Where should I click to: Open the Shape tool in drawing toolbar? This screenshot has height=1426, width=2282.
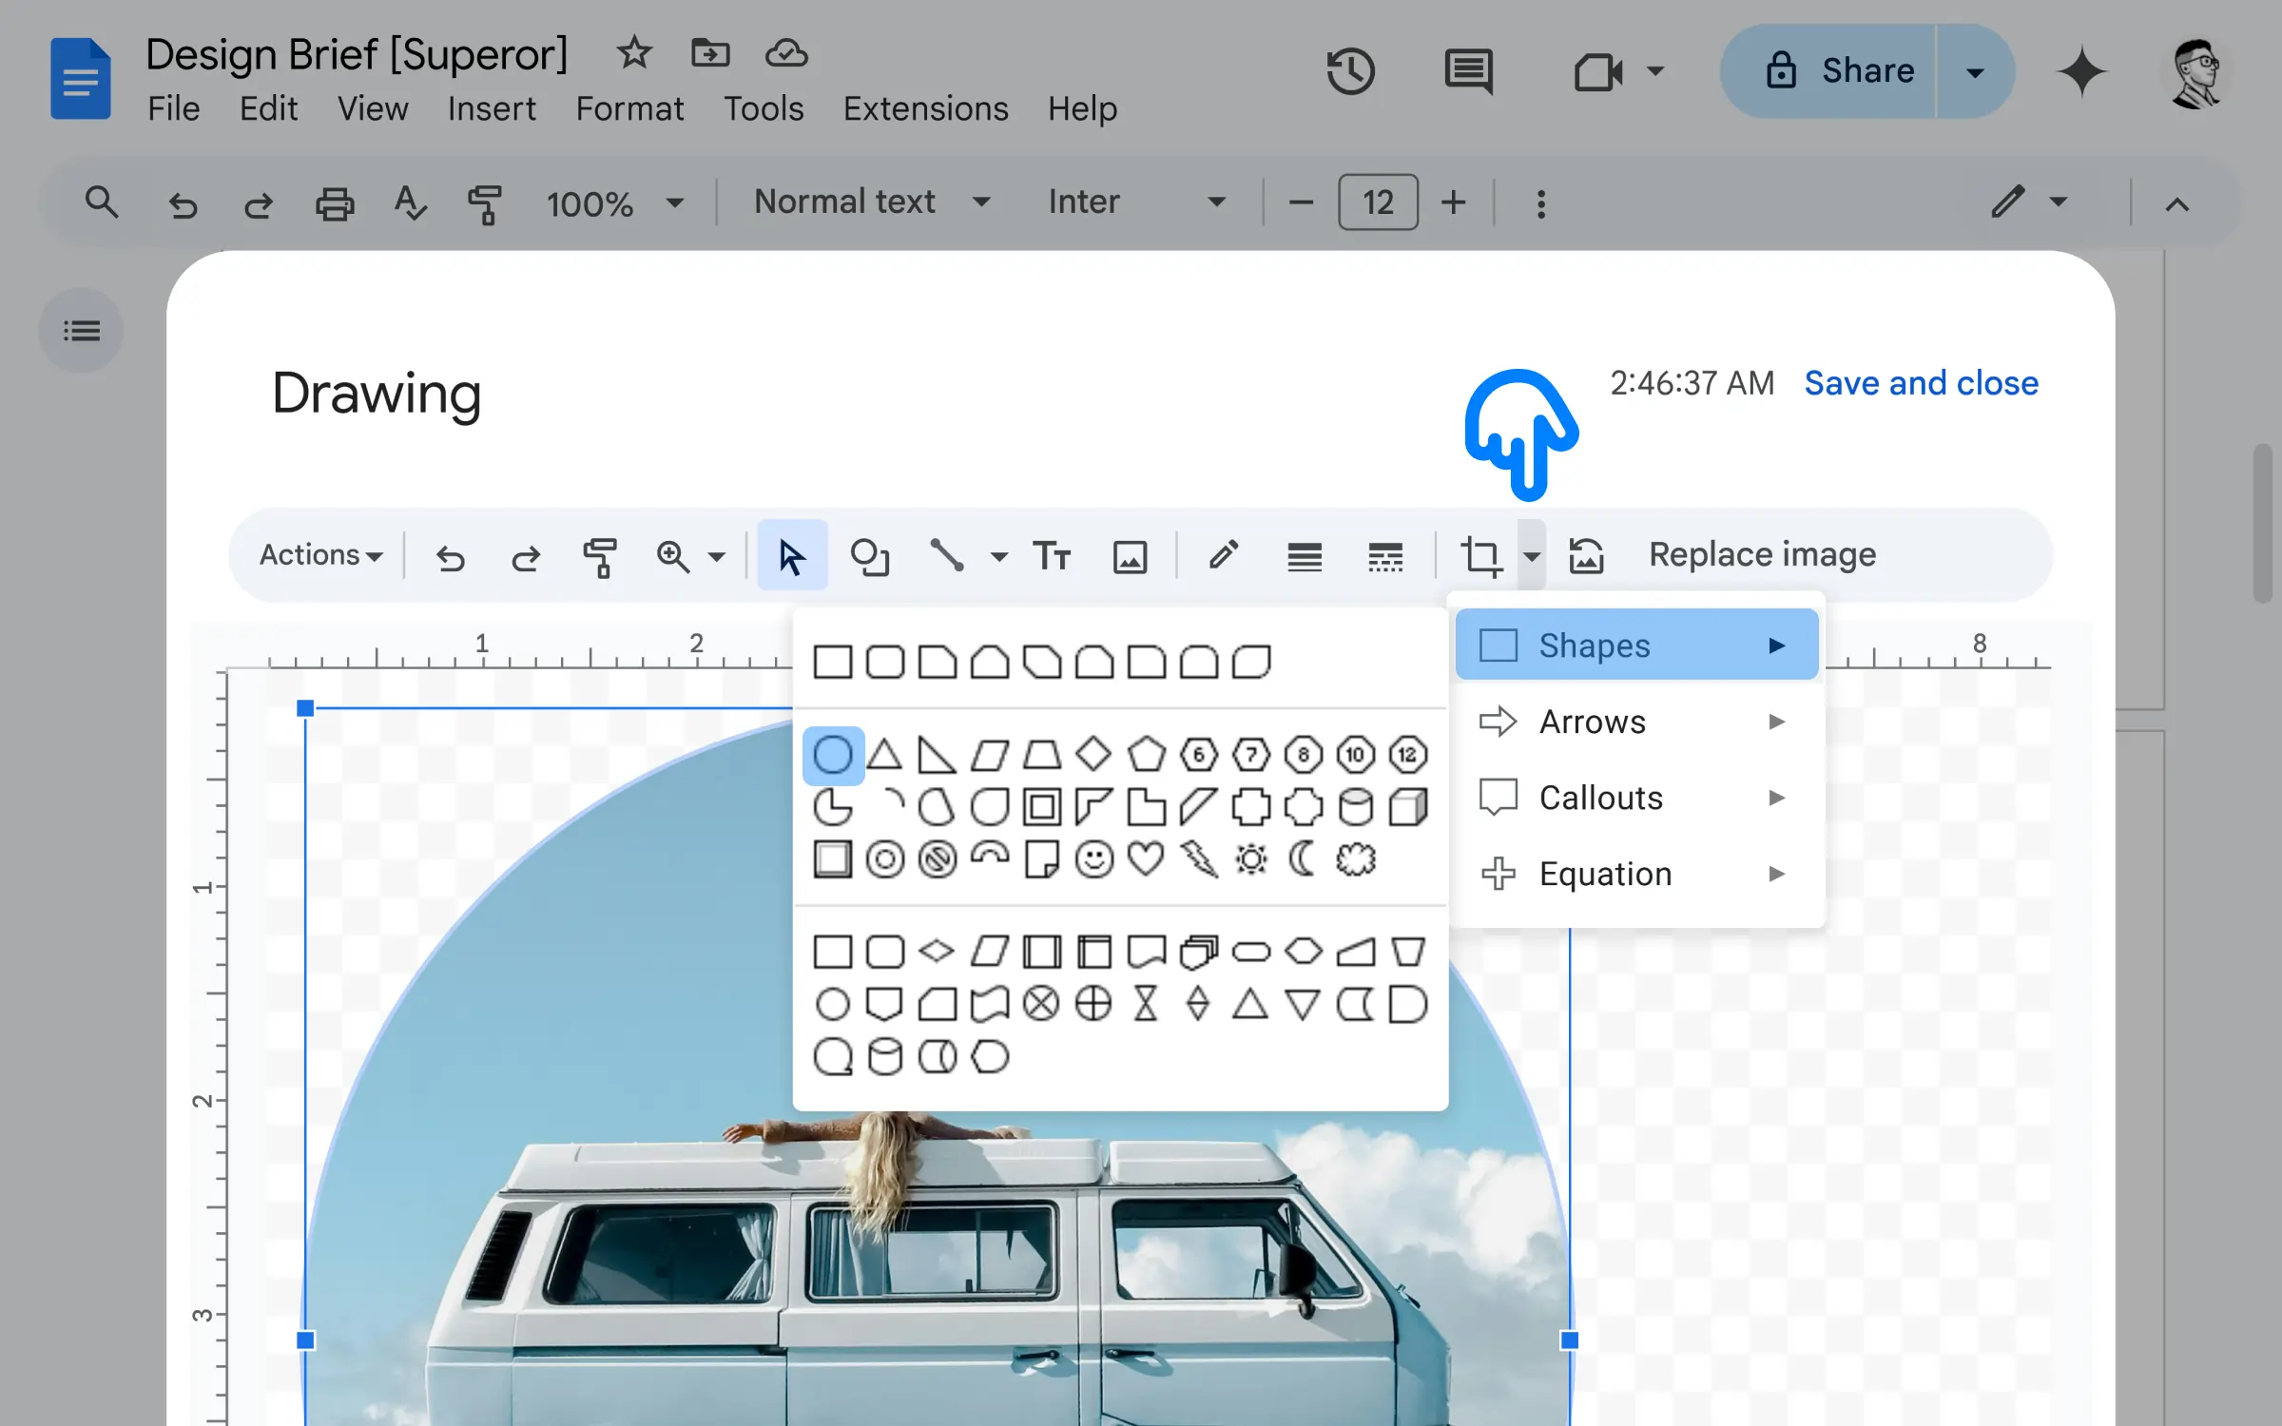[869, 556]
